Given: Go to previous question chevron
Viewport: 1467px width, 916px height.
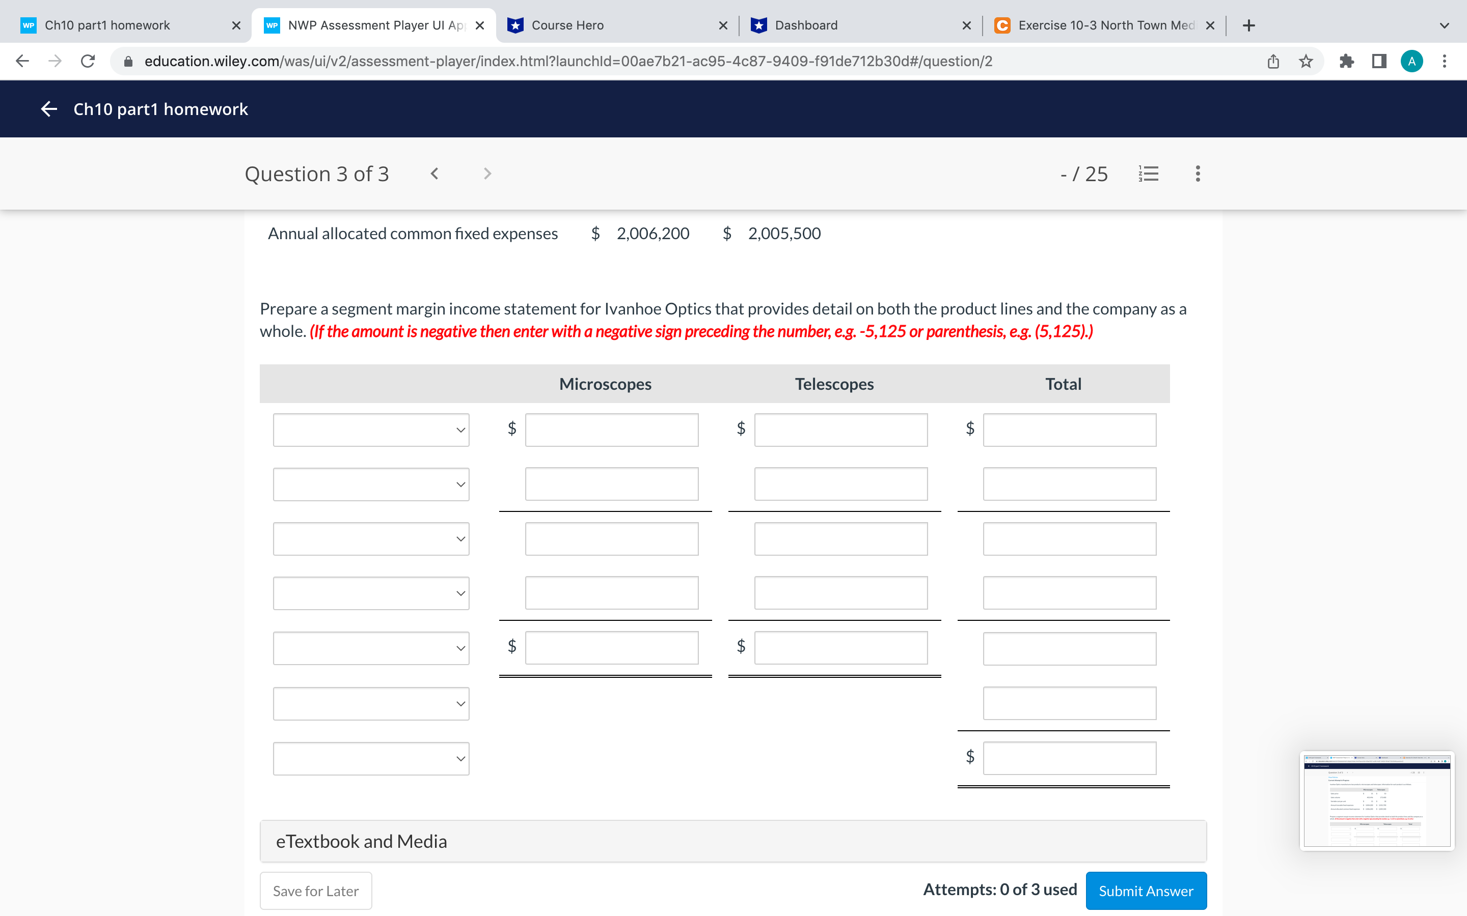Looking at the screenshot, I should 434,174.
